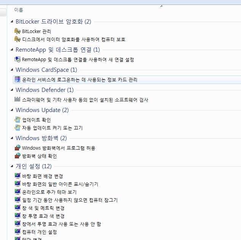
Task: Click the firewall icon beside 프로그램 허용
Action: pos(17,148)
